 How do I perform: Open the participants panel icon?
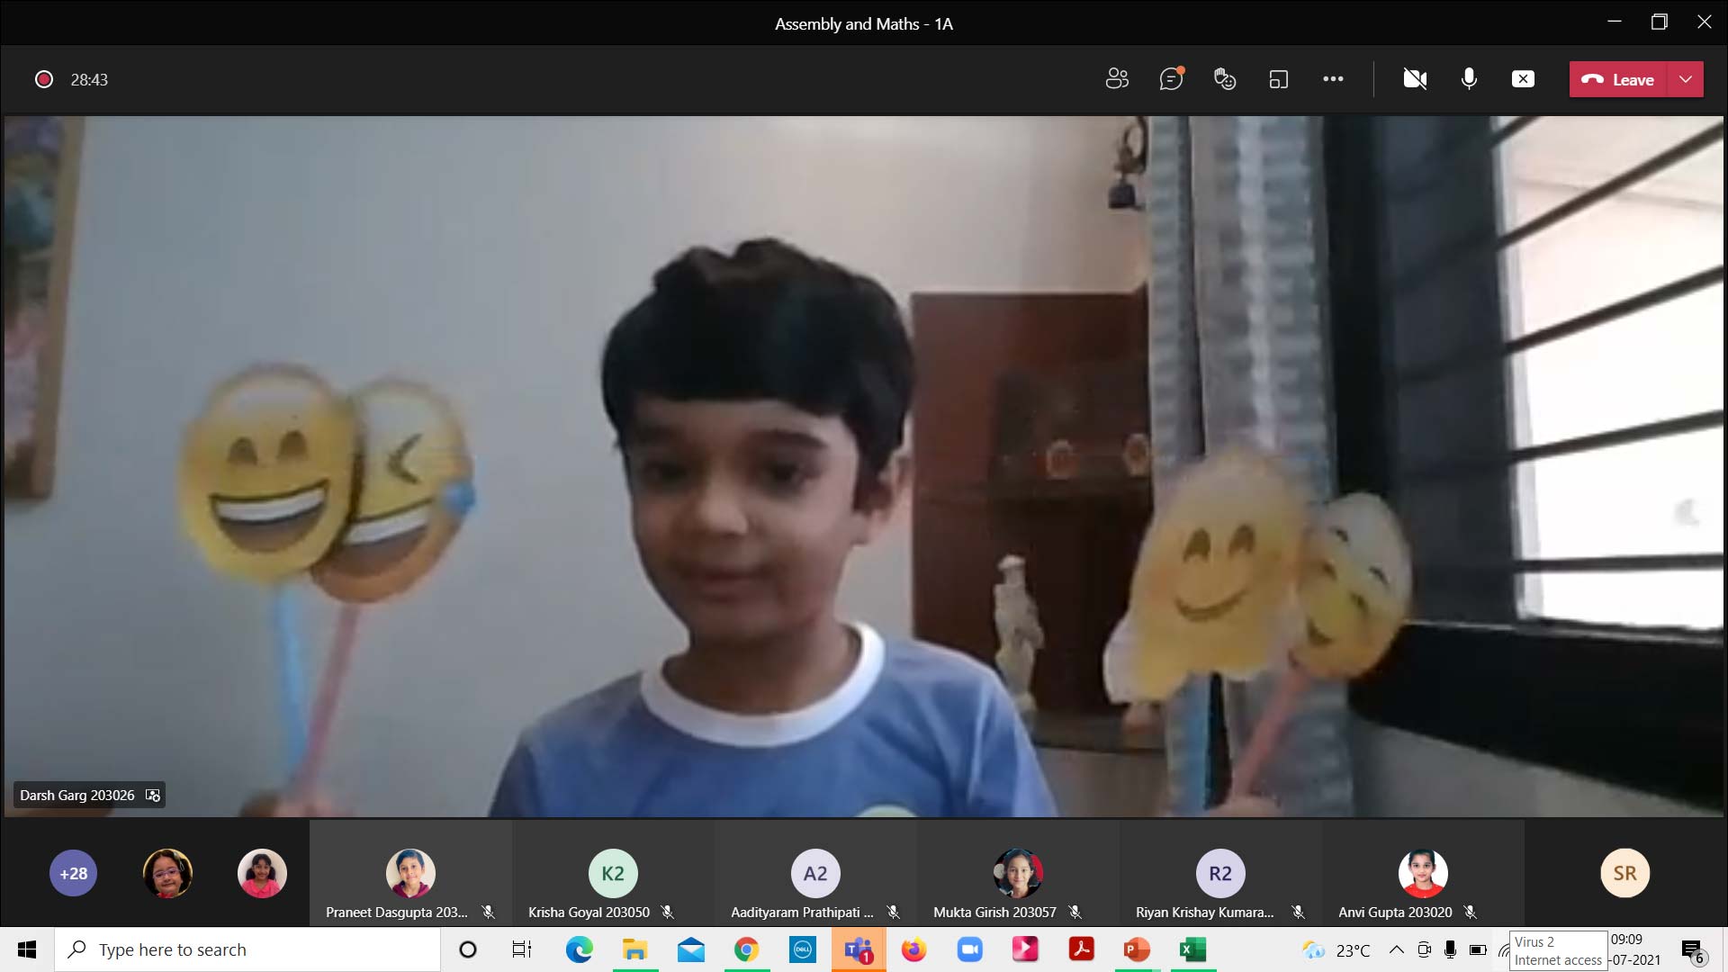coord(1117,79)
